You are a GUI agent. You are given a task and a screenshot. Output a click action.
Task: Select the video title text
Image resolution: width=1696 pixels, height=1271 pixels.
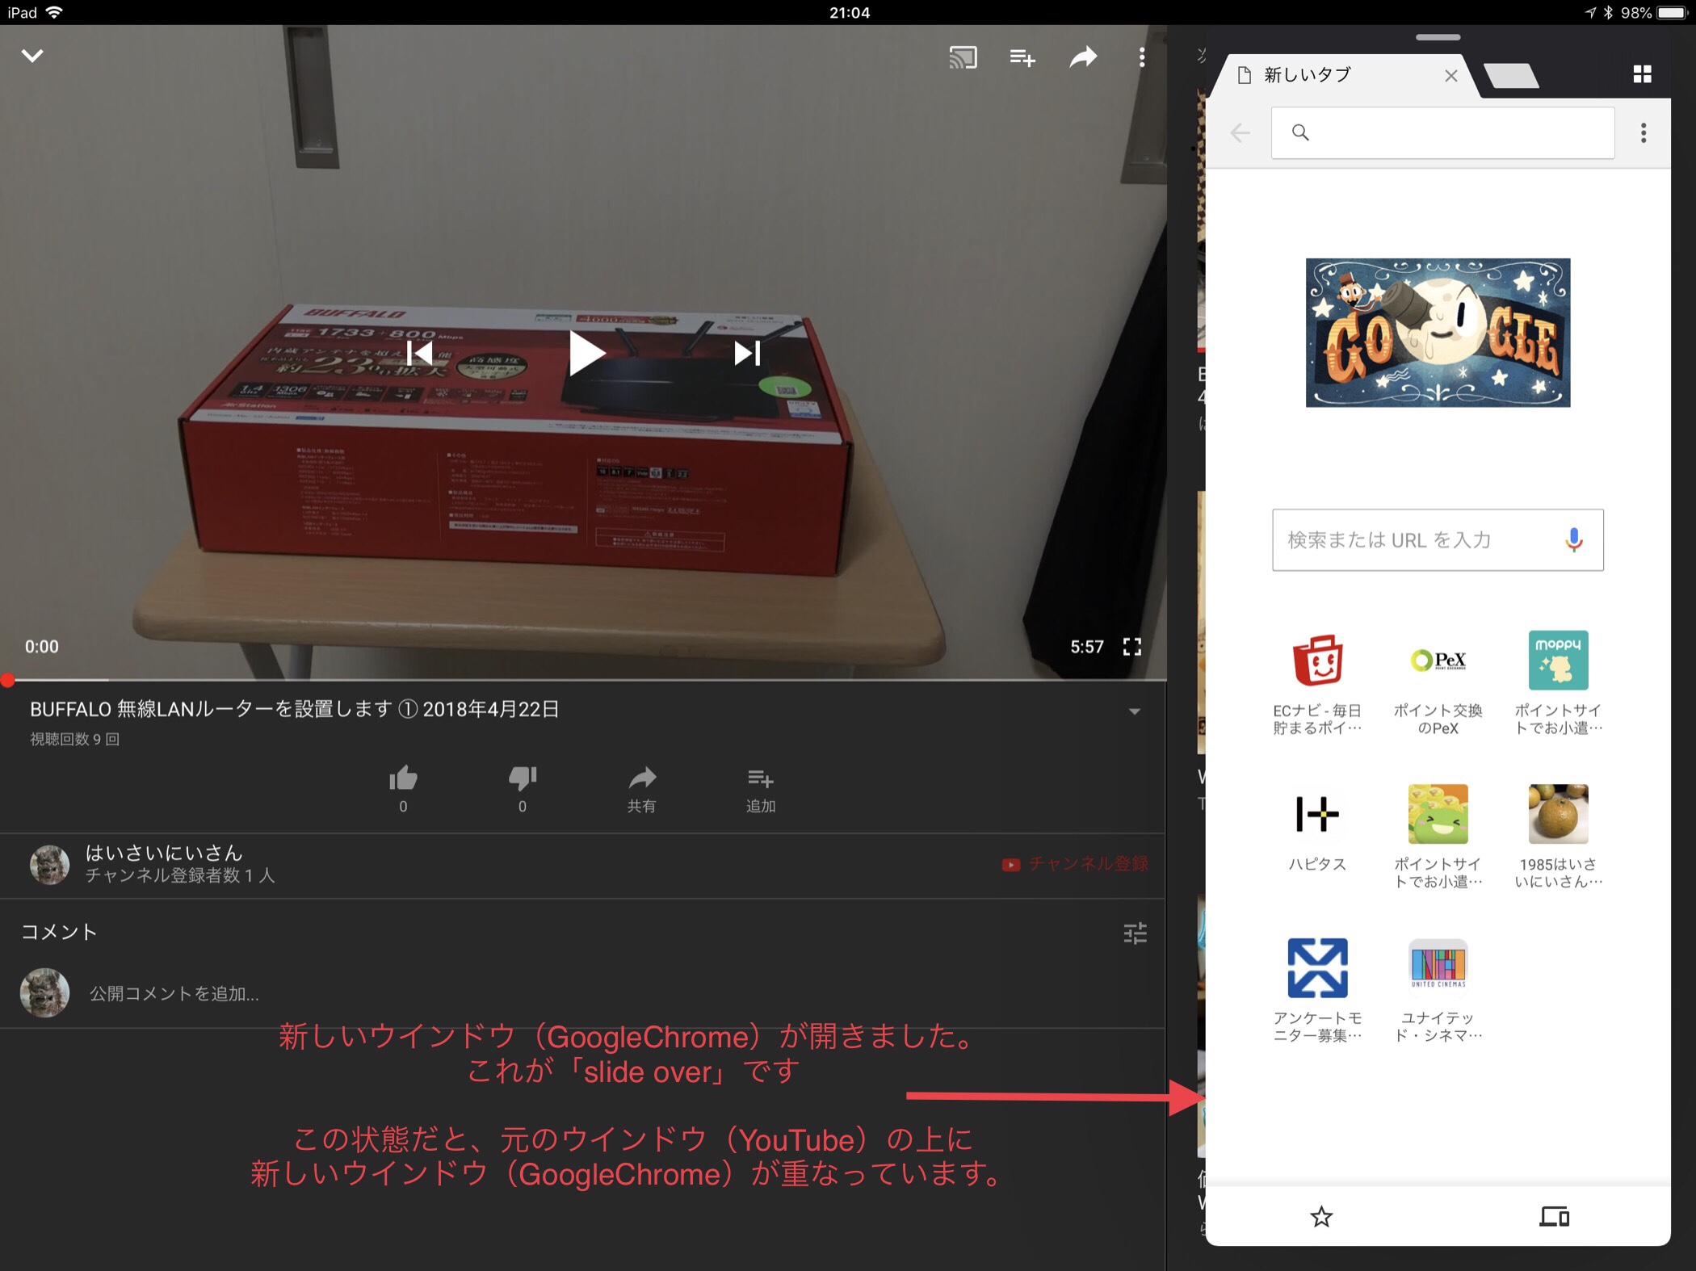pyautogui.click(x=294, y=709)
